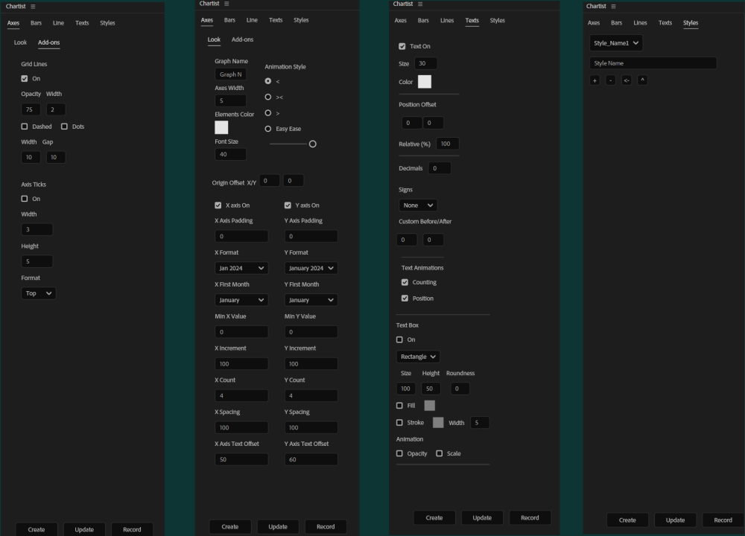
Task: Switch to the Add-ons tab in Axes panel
Action: pyautogui.click(x=48, y=42)
